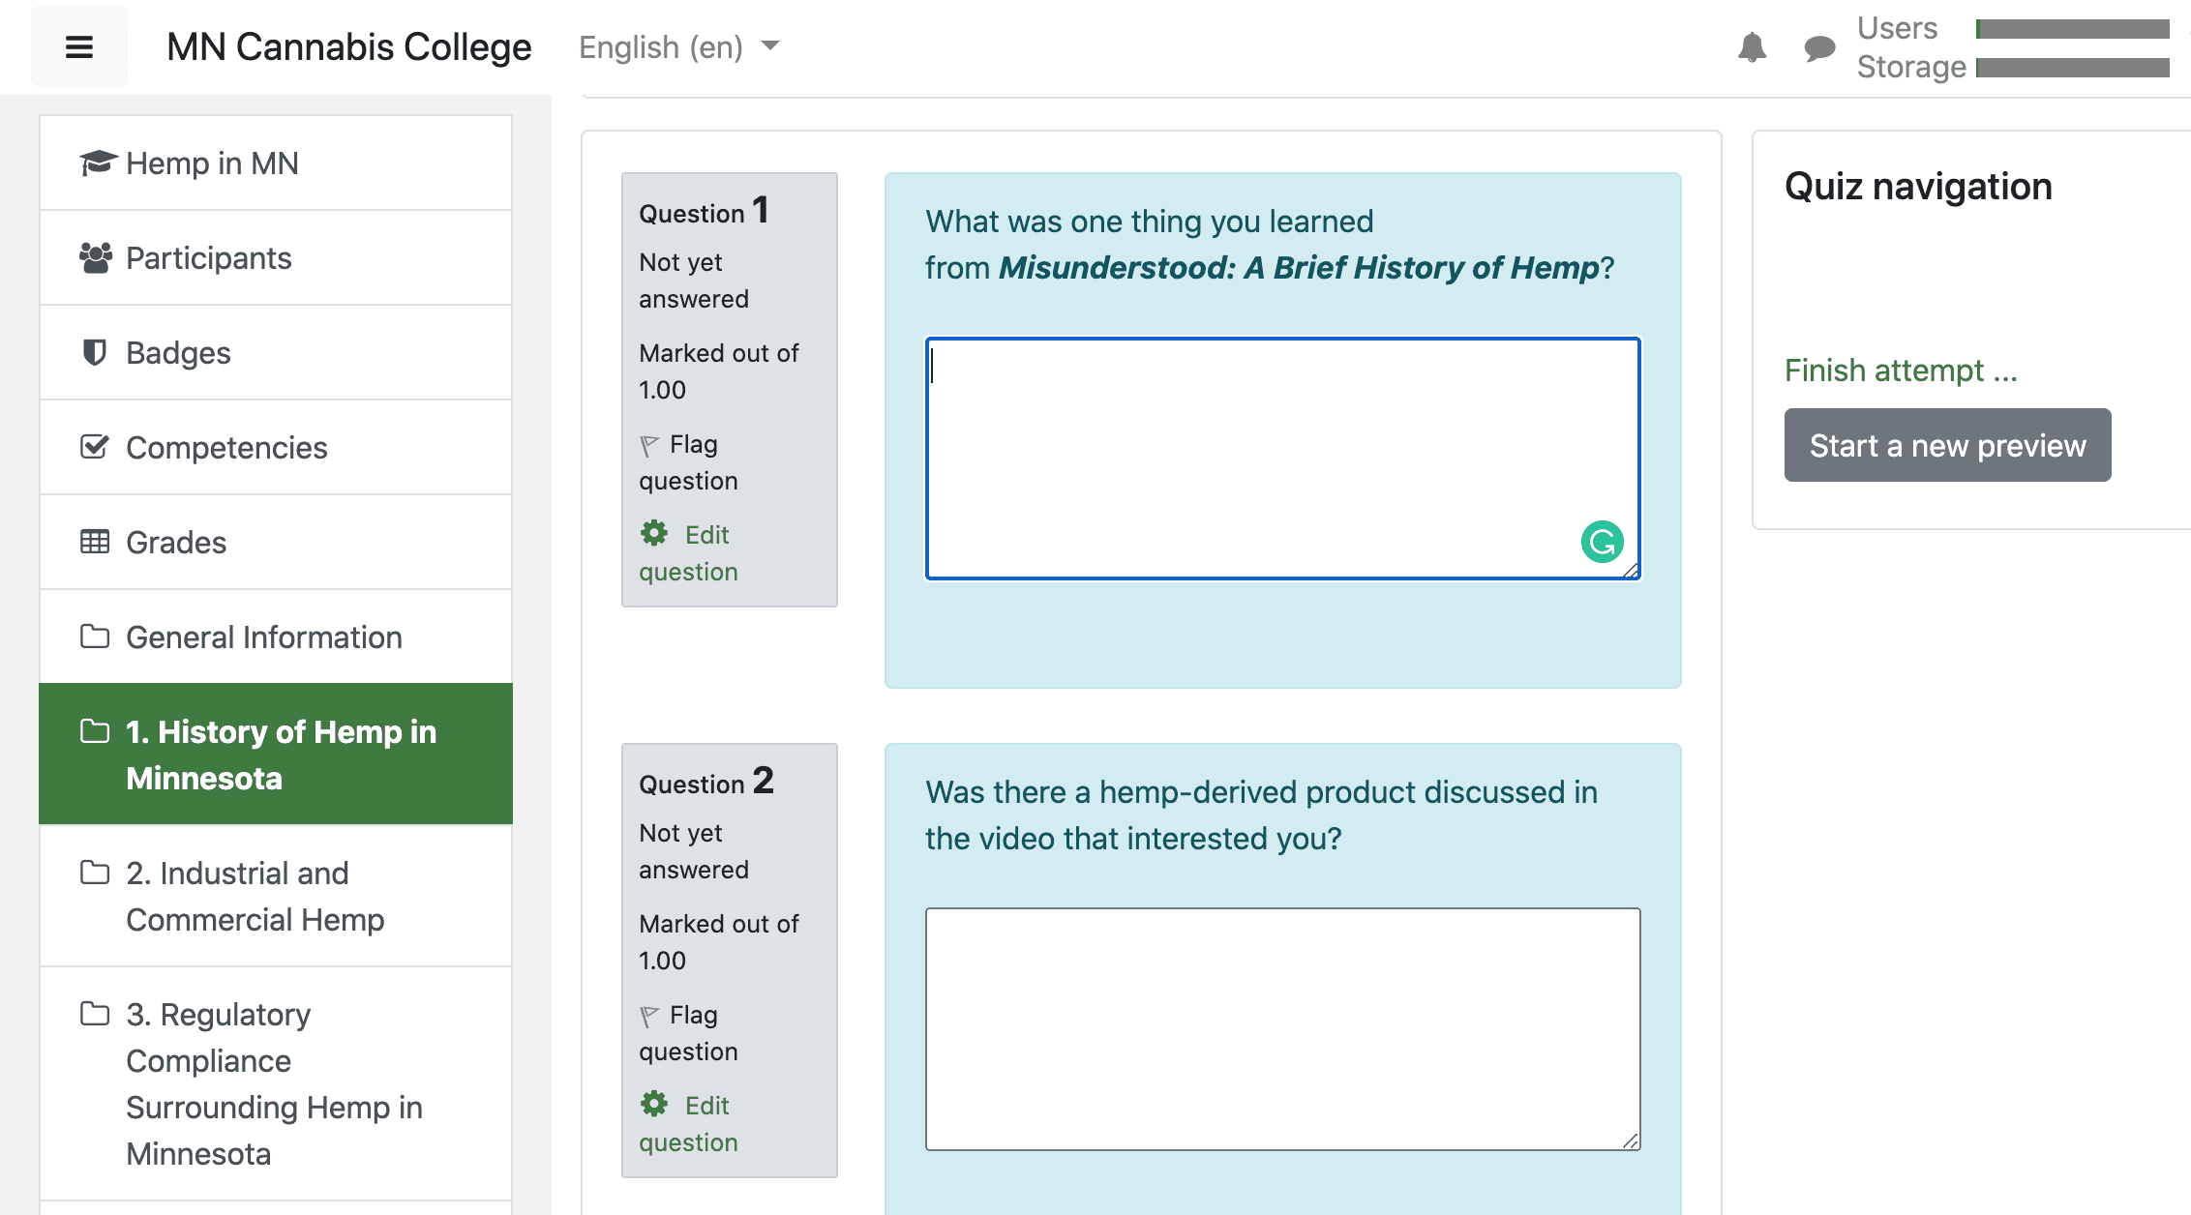Click the Participants group icon
This screenshot has width=2191, height=1215.
click(95, 258)
